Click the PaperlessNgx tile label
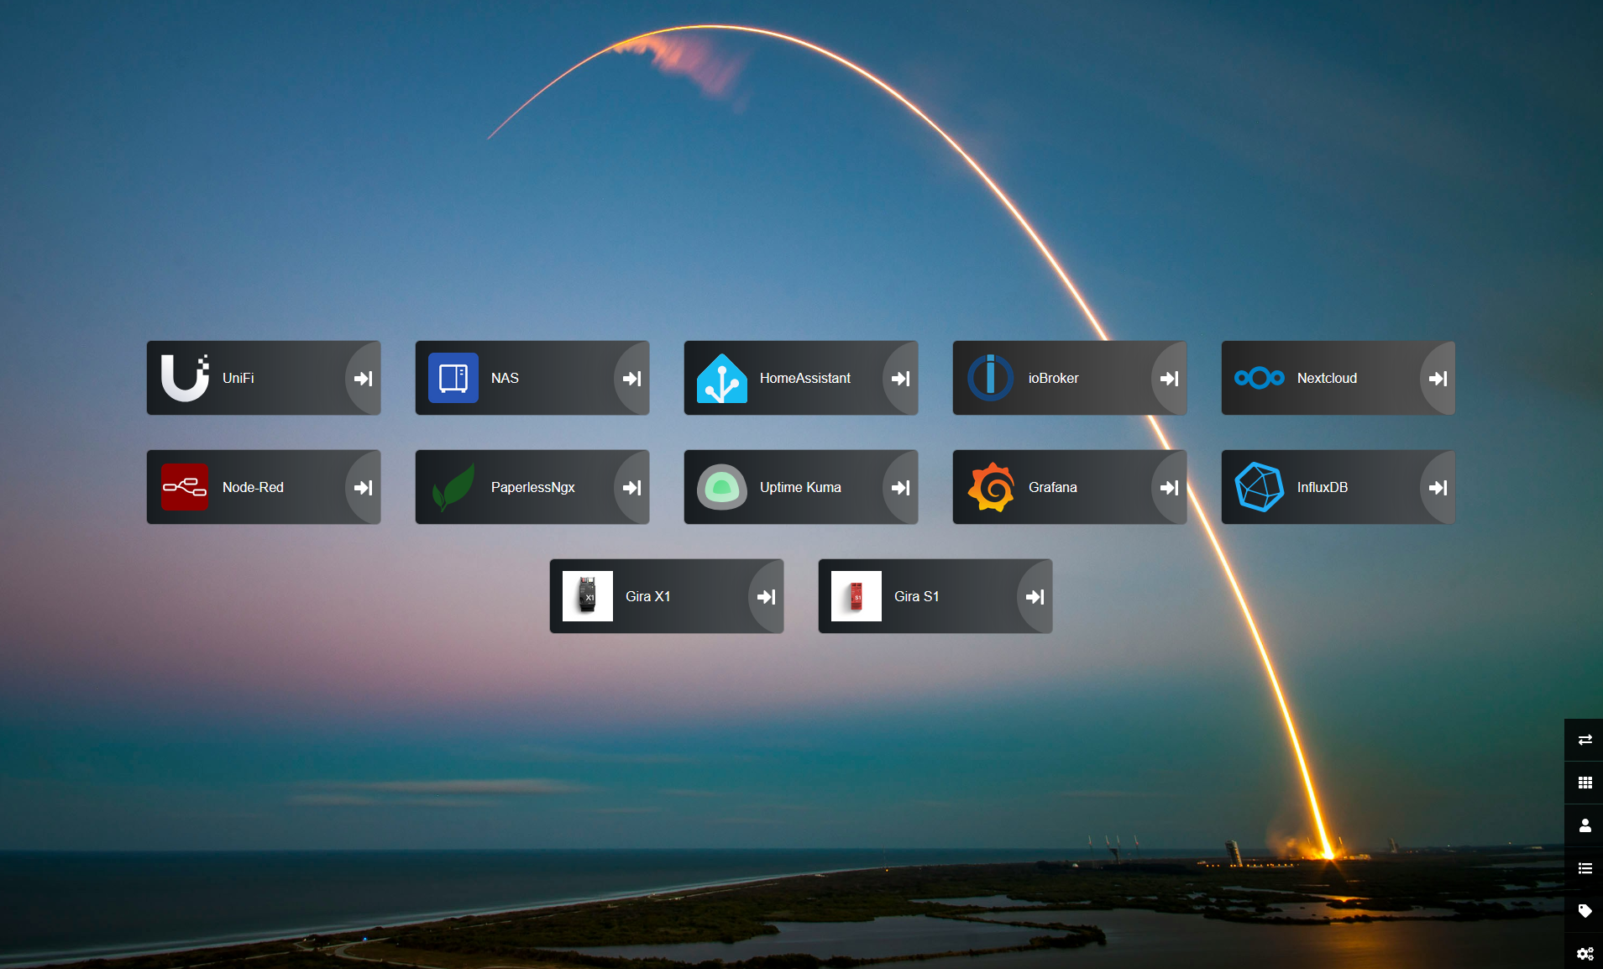Viewport: 1603px width, 969px height. (x=532, y=487)
